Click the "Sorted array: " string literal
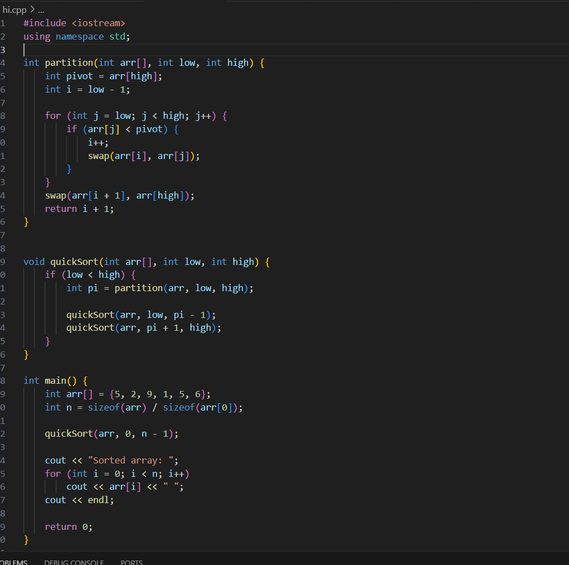 [x=130, y=461]
